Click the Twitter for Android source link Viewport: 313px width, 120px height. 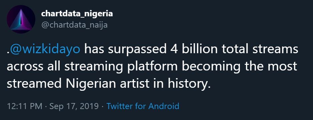click(x=143, y=106)
